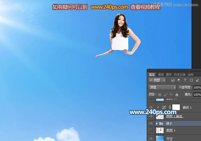The width and height of the screenshot is (201, 141).
Task: Switch to the 通道 tab
Action: [x=161, y=75]
